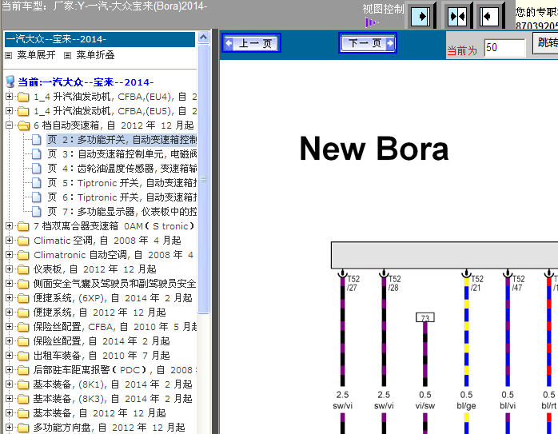Click page icon of 页 2 多功能开关
Image resolution: width=558 pixels, height=434 pixels.
coord(36,139)
